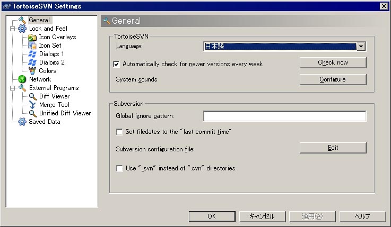Click the Check now button
Screen dimensions: 391x227
333,62
